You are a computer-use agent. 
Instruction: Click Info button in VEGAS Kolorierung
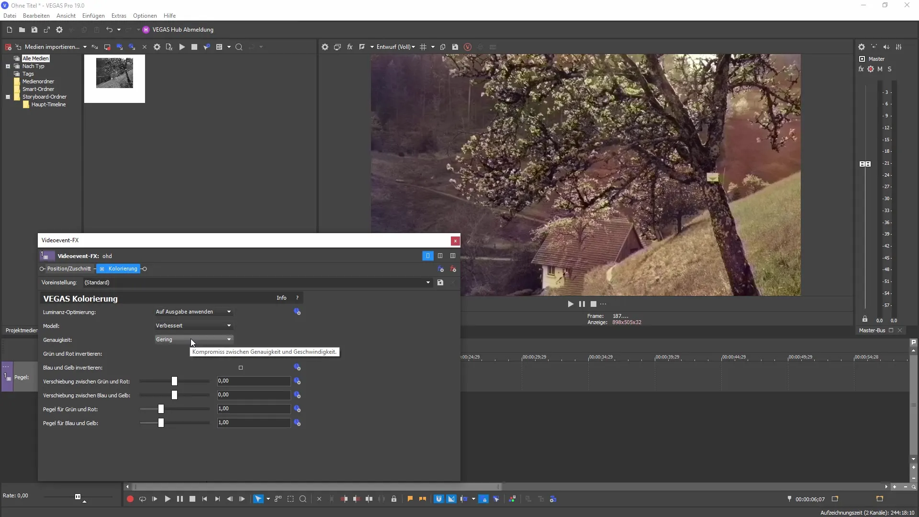click(281, 298)
